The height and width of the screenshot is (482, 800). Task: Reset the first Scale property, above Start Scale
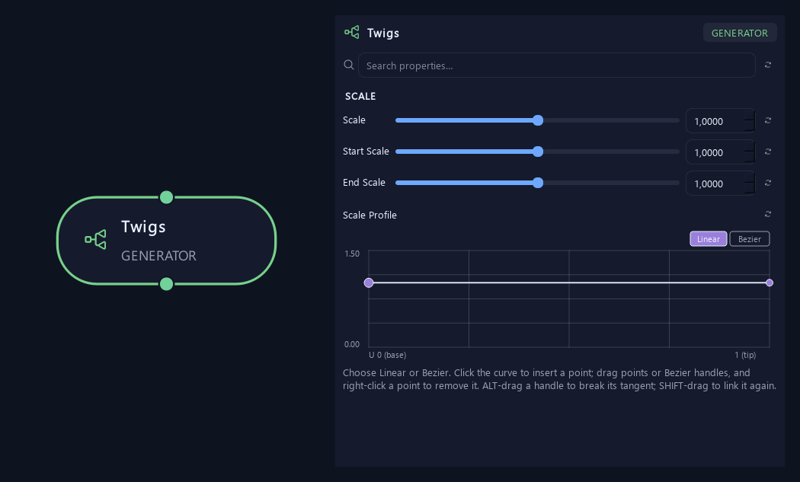pos(768,120)
